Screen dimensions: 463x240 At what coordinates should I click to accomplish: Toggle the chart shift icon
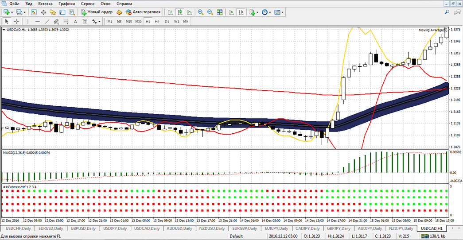coord(241,12)
